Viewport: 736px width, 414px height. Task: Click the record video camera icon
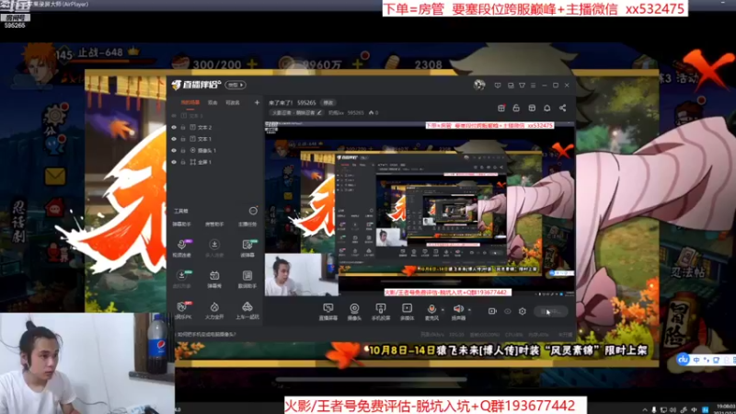(x=492, y=311)
